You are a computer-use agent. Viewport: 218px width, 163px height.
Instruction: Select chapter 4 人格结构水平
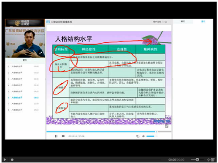click(23, 85)
